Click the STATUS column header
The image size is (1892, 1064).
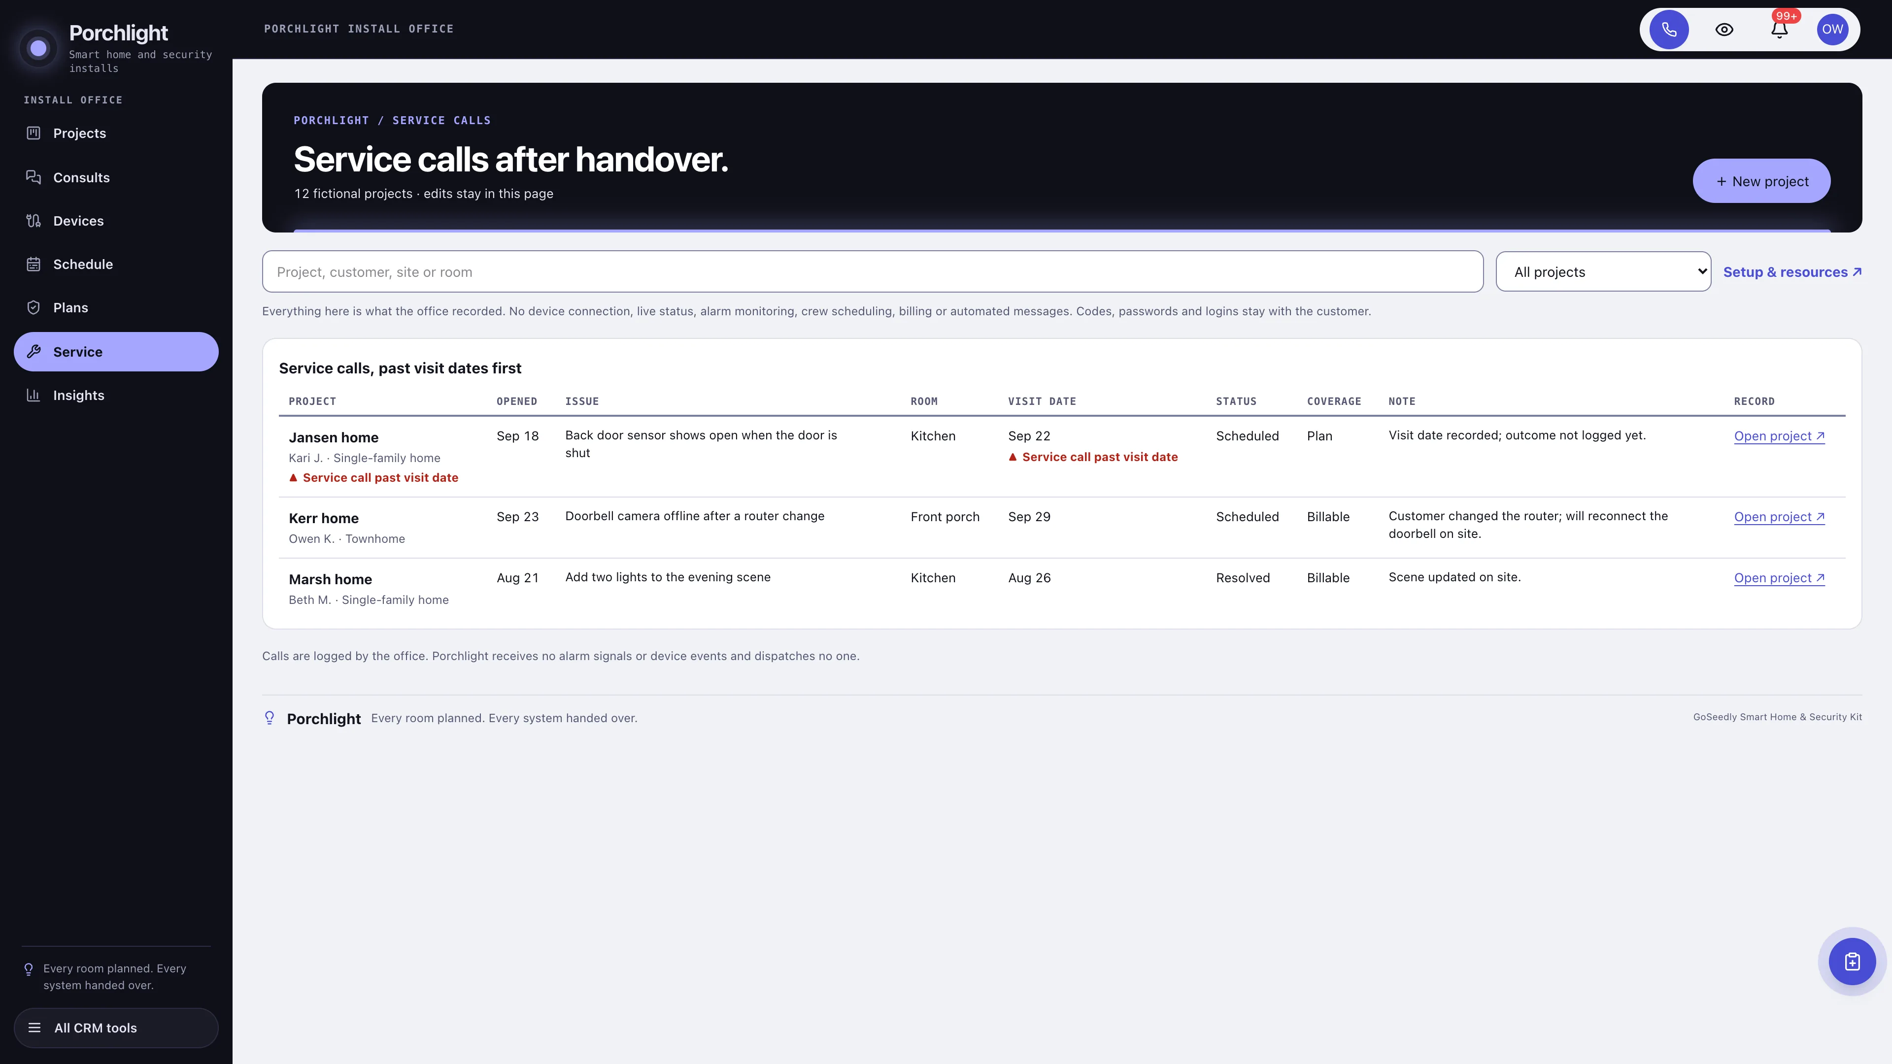pyautogui.click(x=1236, y=401)
